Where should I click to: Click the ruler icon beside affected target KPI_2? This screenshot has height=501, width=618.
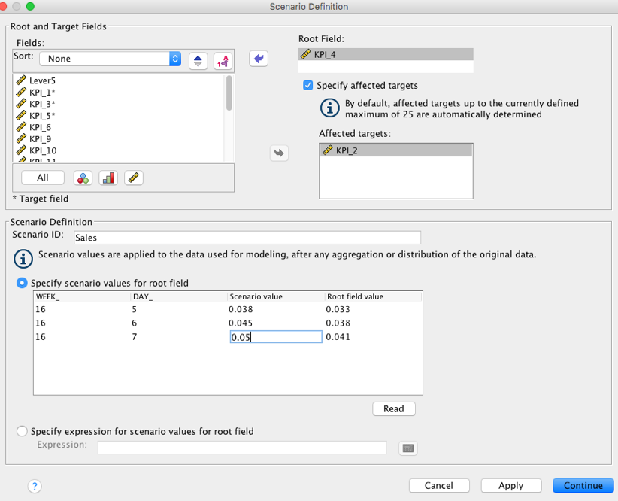point(327,150)
